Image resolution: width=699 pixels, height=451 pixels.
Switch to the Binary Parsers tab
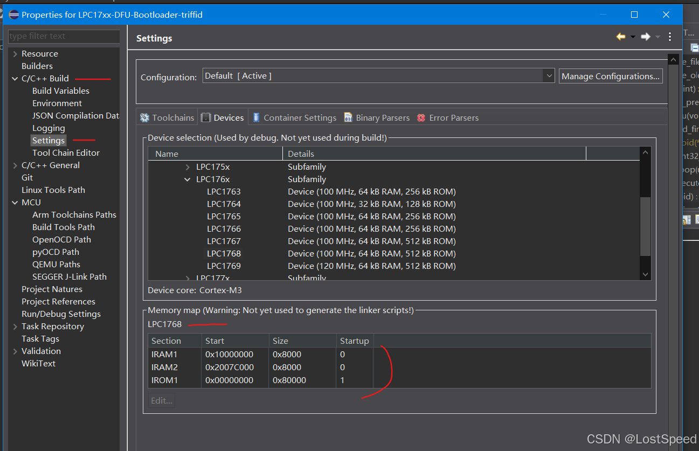[x=377, y=117]
